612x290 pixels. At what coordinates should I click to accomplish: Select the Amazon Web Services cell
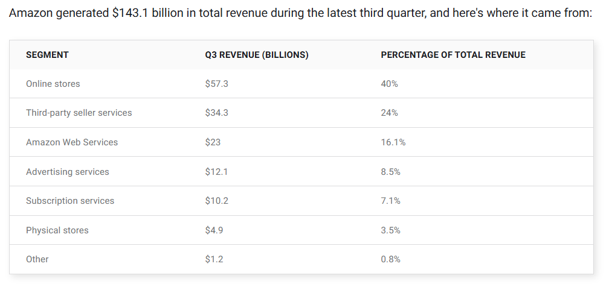72,142
